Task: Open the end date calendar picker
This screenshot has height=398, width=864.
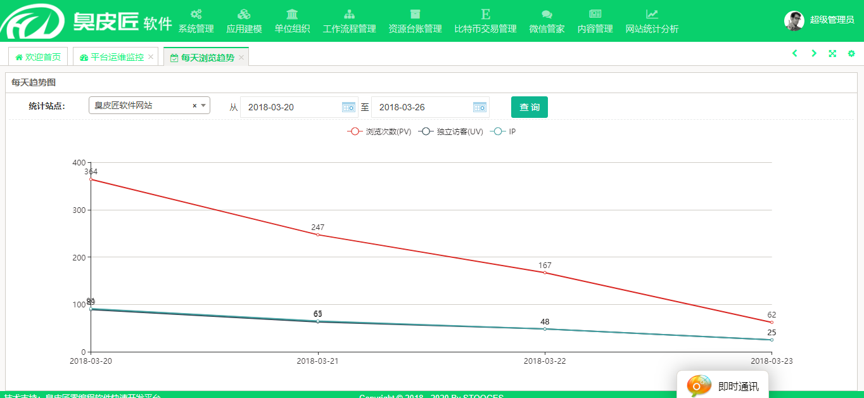Action: tap(480, 107)
